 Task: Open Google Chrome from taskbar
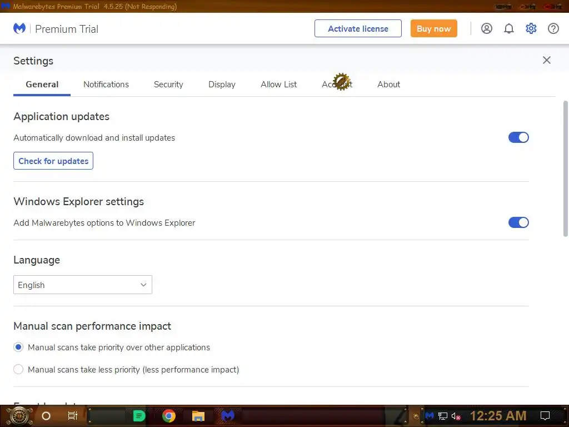(169, 416)
